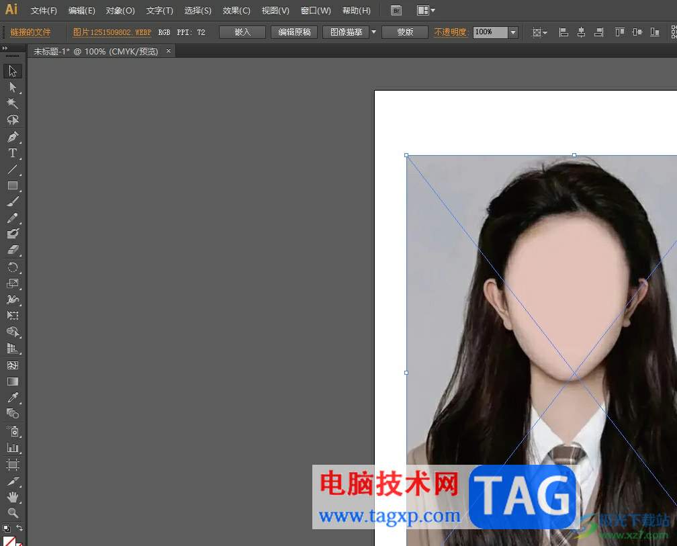This screenshot has width=677, height=546.
Task: Select the Warp tool
Action: click(13, 300)
